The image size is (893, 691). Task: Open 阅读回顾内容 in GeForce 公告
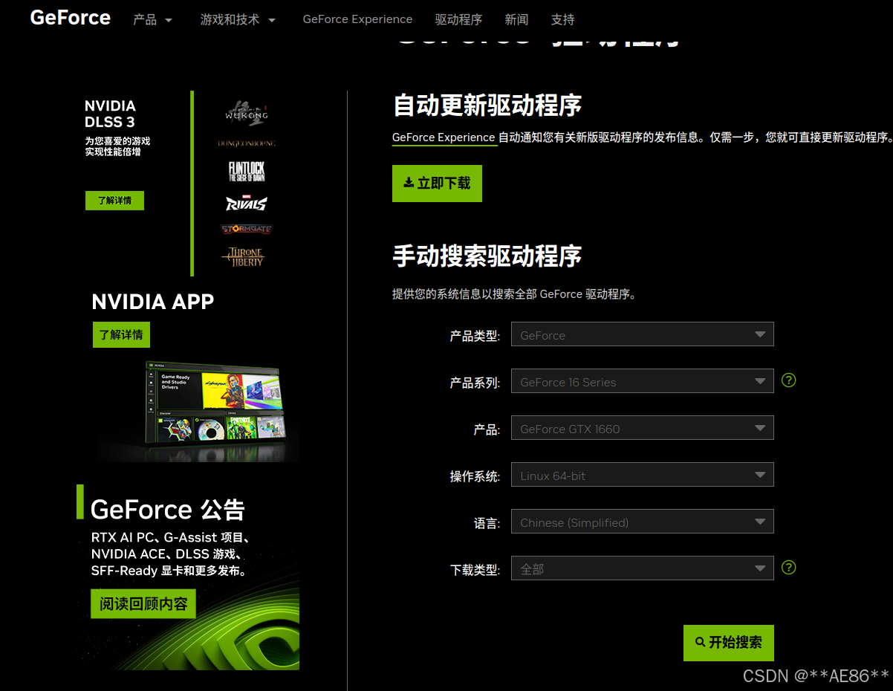pos(143,604)
